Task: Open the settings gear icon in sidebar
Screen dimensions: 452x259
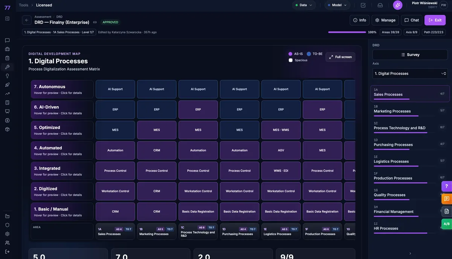Action: [7, 234]
